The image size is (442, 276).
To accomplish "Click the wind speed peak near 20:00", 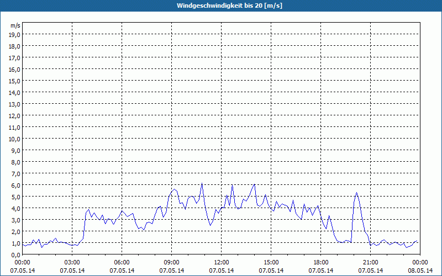I will pyautogui.click(x=356, y=193).
